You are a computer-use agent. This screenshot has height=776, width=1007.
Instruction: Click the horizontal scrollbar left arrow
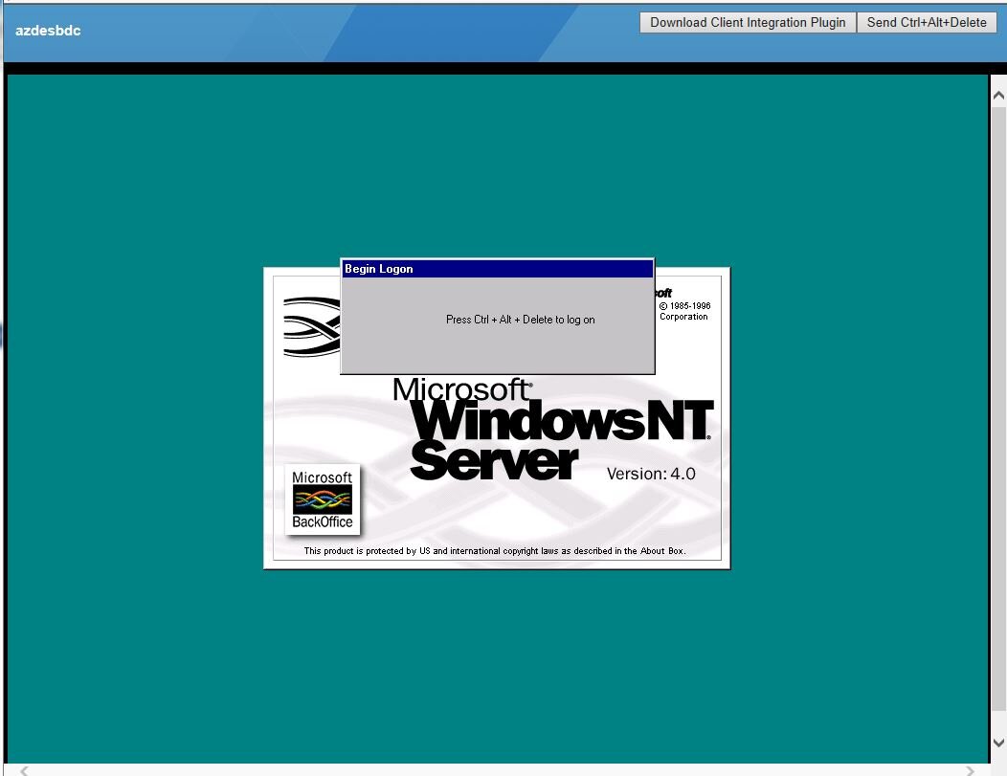pos(24,770)
